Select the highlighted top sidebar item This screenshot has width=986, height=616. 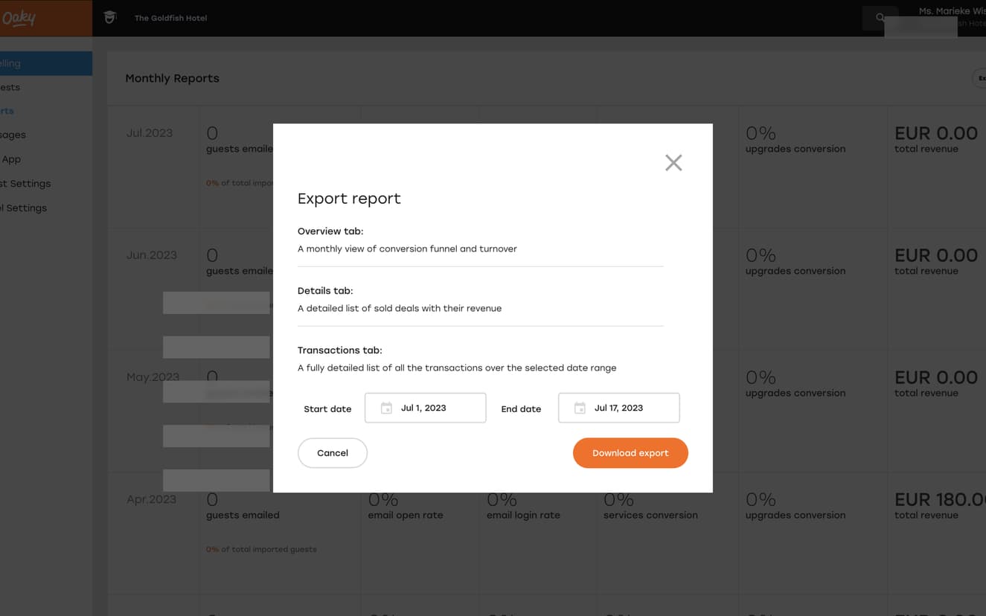click(x=46, y=63)
